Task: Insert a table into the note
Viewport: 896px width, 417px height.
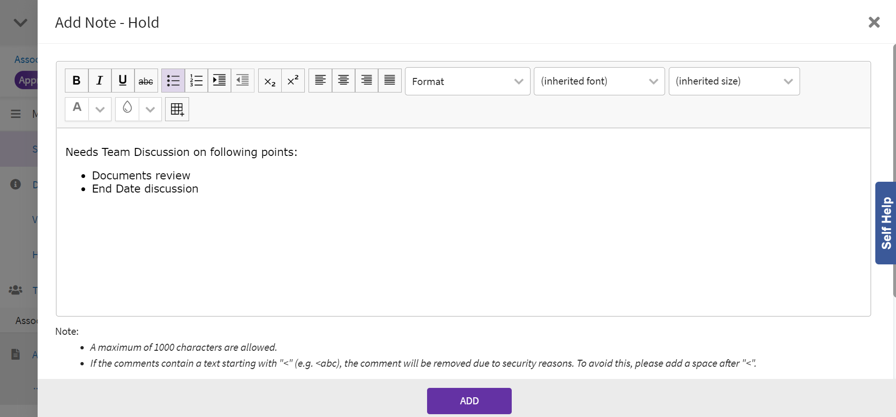Action: click(x=177, y=109)
